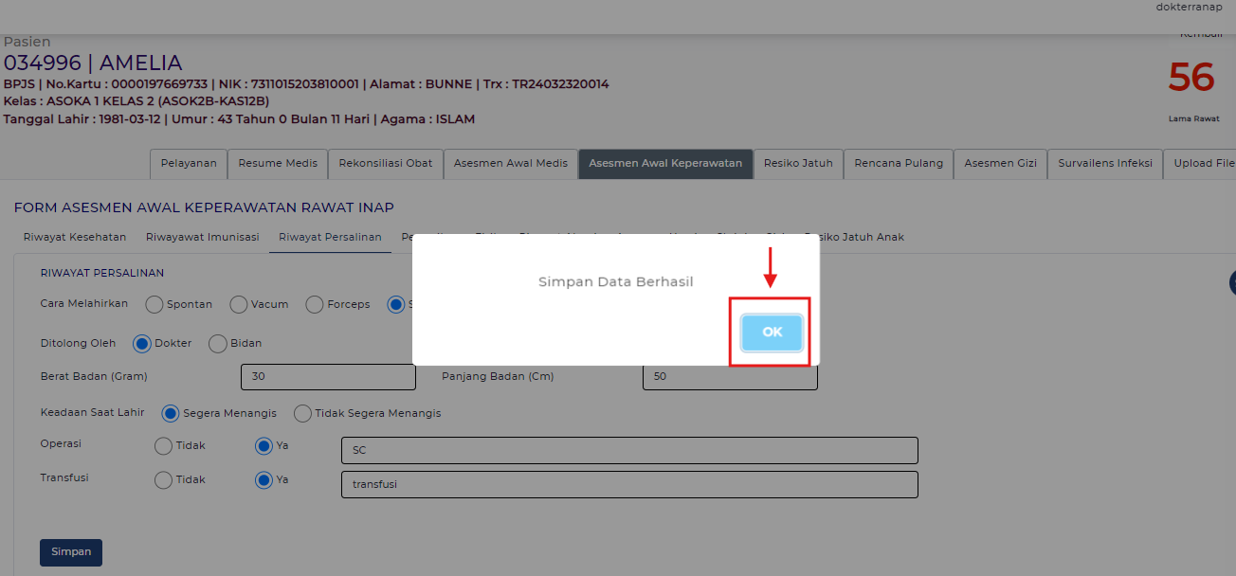Open the Rencana Pulang tab
This screenshot has height=576, width=1236.
tap(898, 163)
